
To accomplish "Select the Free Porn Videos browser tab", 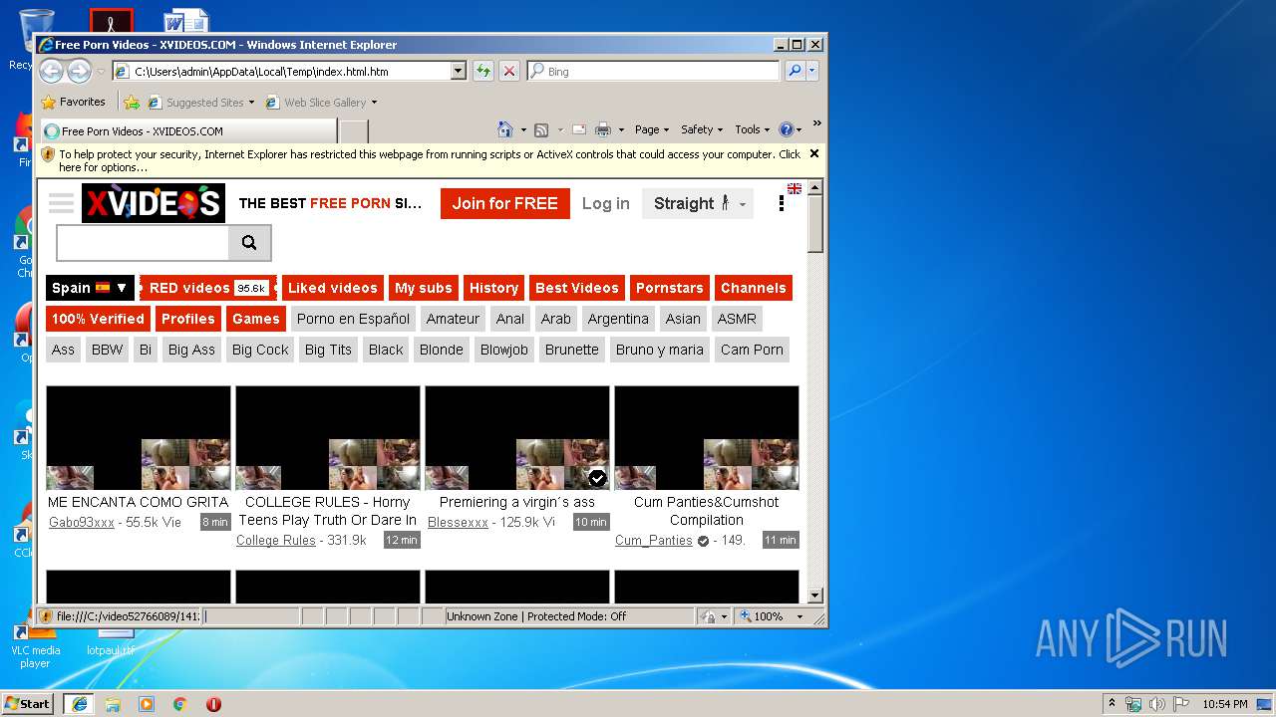I will (x=188, y=130).
